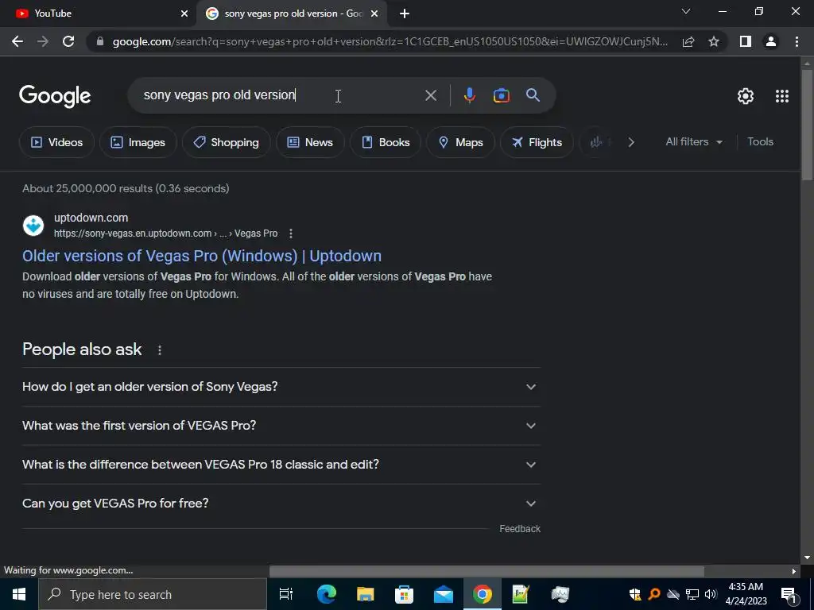Viewport: 814px width, 610px height.
Task: Open the volume speaker tray icon
Action: tap(711, 594)
